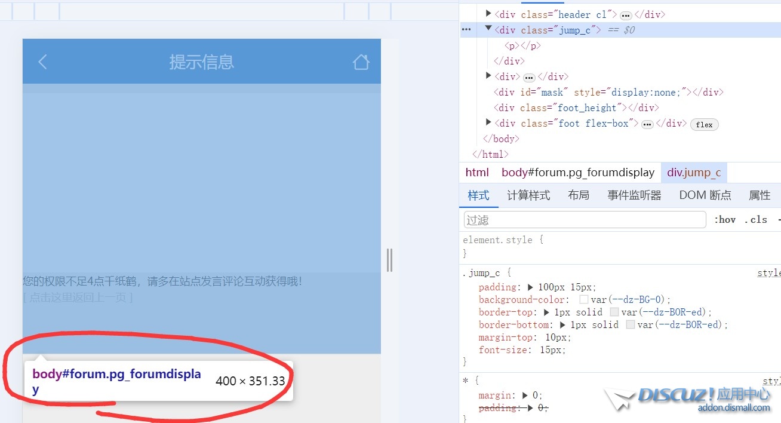Expand the plain div node
Viewport: 781px width, 423px height.
(x=488, y=75)
